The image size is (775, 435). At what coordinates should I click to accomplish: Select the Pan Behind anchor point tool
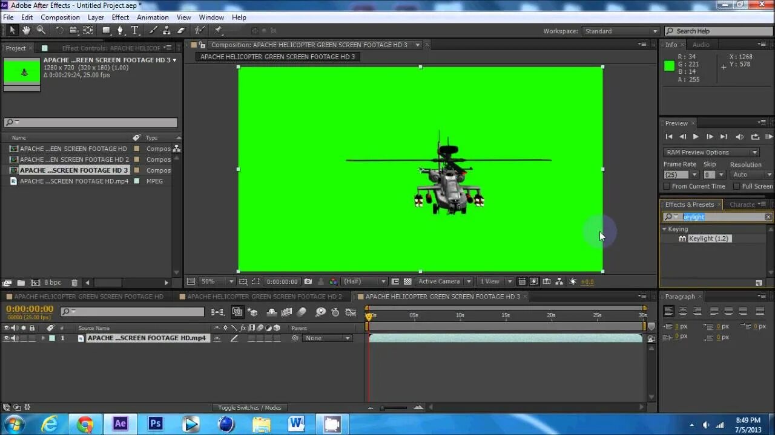point(88,30)
